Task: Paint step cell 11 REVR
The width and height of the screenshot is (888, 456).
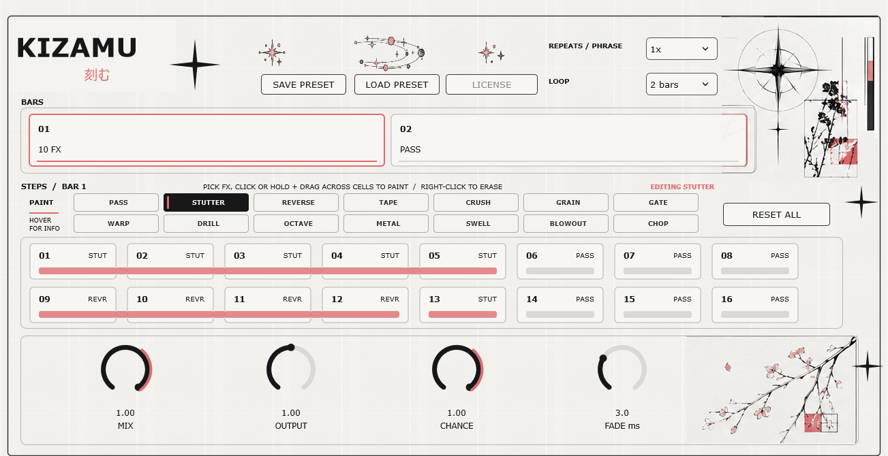Action: (x=268, y=305)
